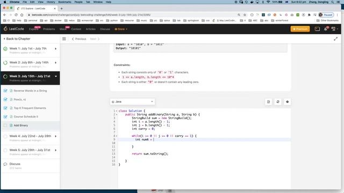Fold the while loop at line 8

pos(117,136)
